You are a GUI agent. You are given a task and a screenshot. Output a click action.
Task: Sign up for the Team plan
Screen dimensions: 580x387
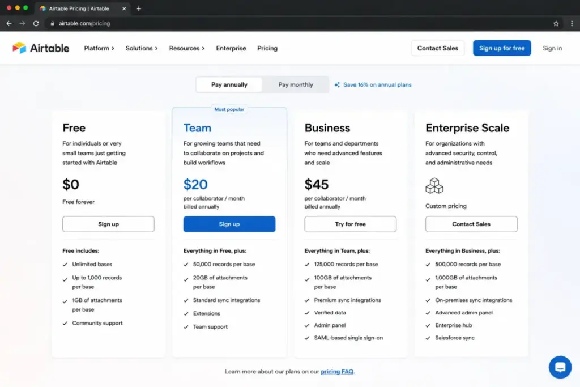coord(229,224)
